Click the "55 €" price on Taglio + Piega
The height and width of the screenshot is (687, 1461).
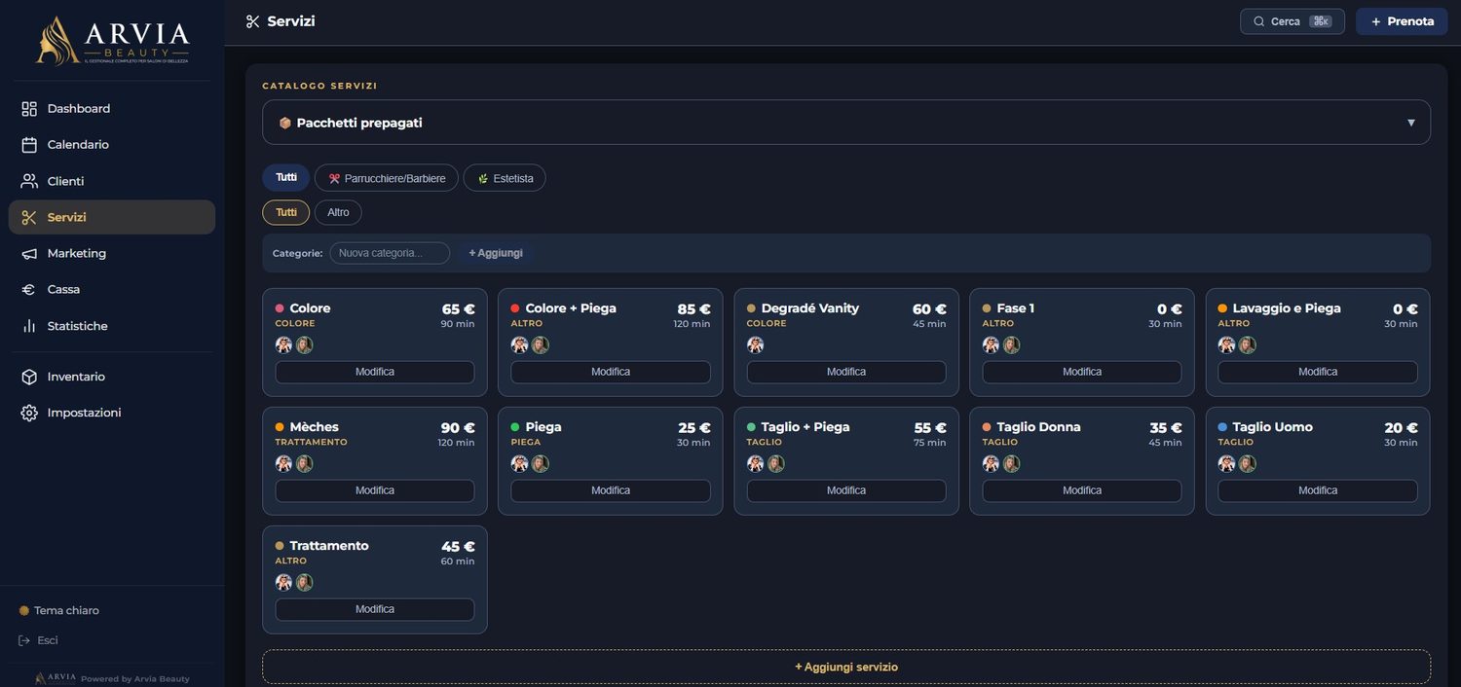coord(929,427)
